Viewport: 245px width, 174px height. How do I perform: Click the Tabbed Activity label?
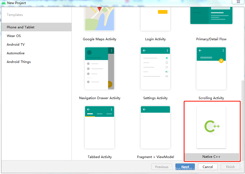click(100, 157)
